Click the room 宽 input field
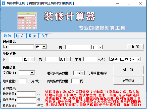The width and height of the screenshot is (147, 109). 78,47
